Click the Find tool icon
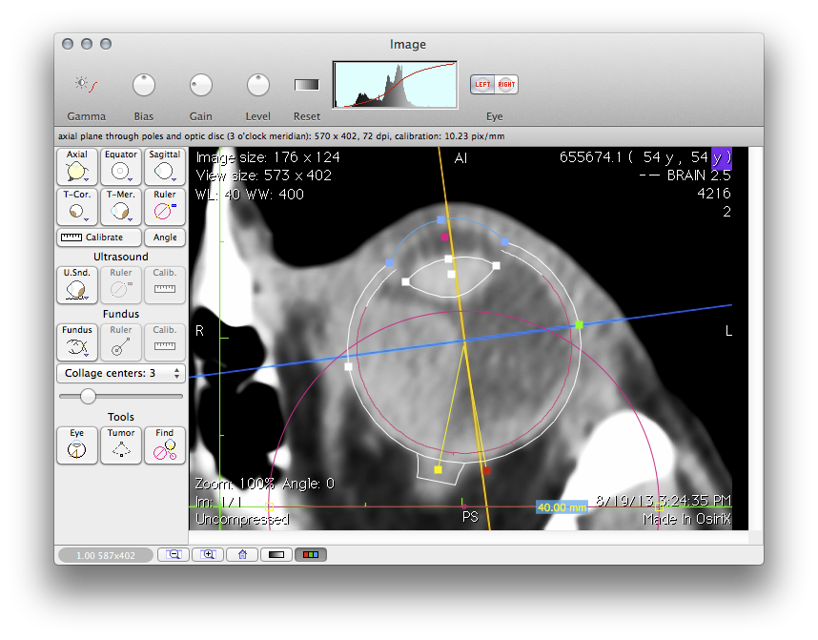Image resolution: width=818 pixels, height=640 pixels. tap(164, 445)
